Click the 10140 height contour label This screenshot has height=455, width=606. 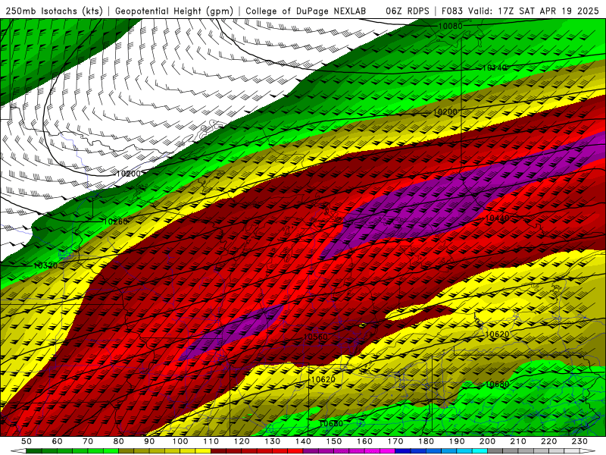pos(495,67)
